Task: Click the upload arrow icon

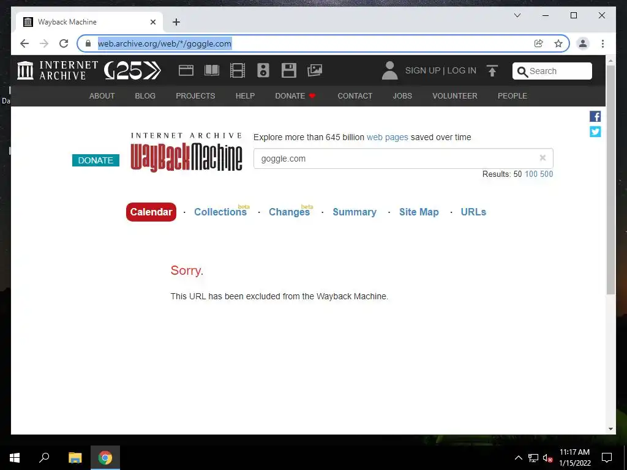Action: (x=492, y=71)
